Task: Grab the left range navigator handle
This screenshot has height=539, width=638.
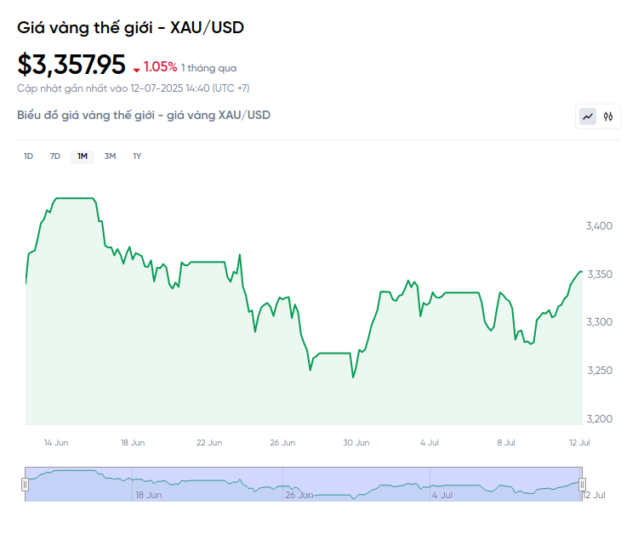Action: tap(25, 485)
